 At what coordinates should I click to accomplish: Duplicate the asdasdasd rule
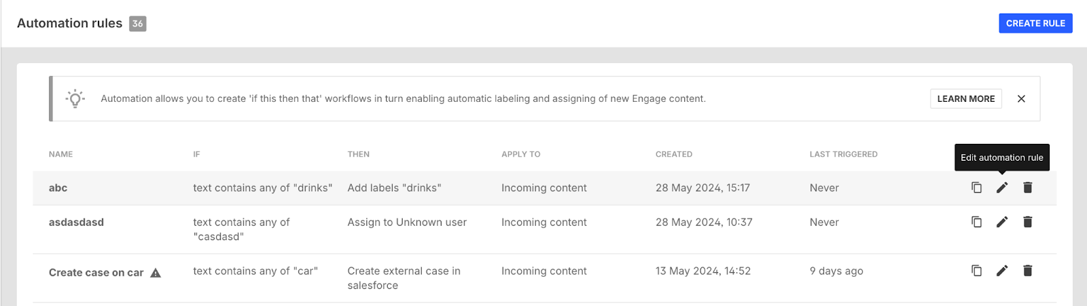point(976,222)
